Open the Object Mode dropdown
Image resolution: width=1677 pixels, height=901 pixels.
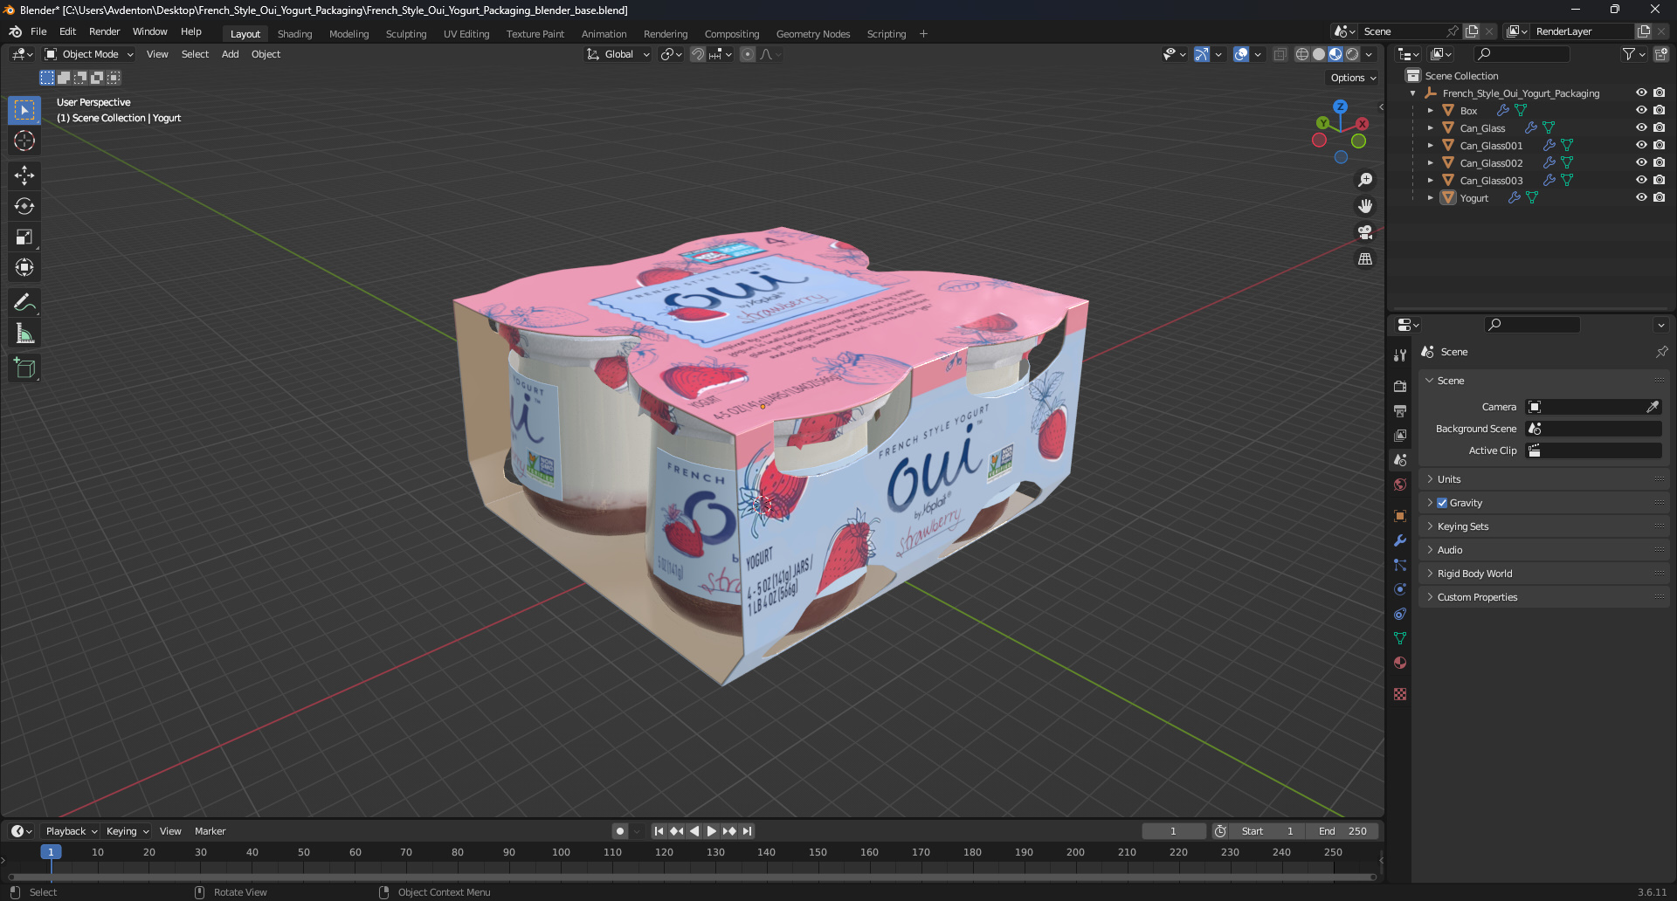point(89,54)
